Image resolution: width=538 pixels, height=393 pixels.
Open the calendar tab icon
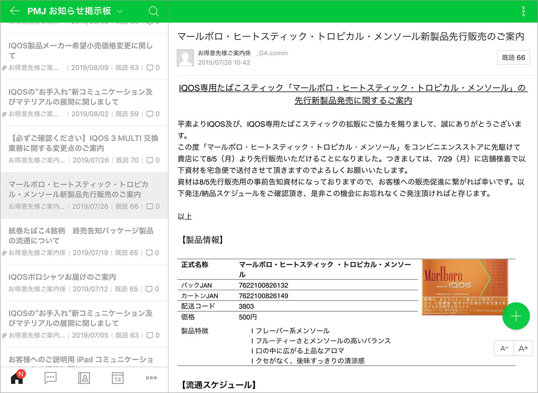[117, 378]
